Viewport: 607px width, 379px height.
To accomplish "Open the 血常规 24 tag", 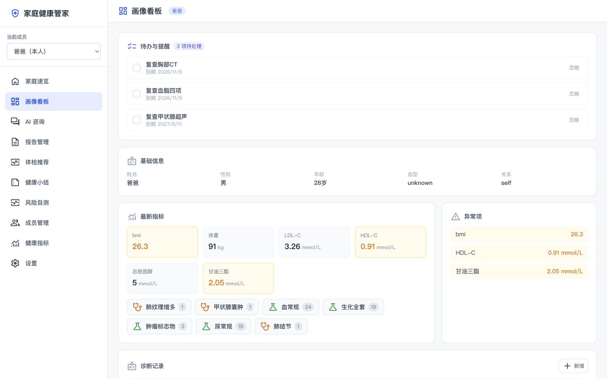I will pos(291,307).
